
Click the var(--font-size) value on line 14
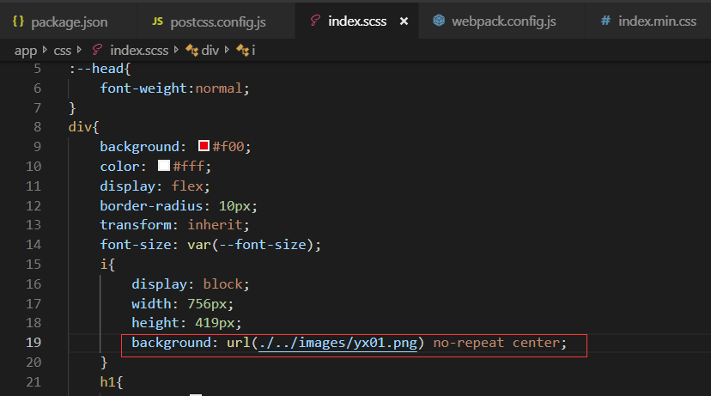coord(253,245)
